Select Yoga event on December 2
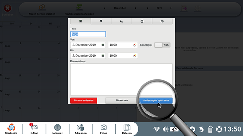 click(x=7, y=46)
